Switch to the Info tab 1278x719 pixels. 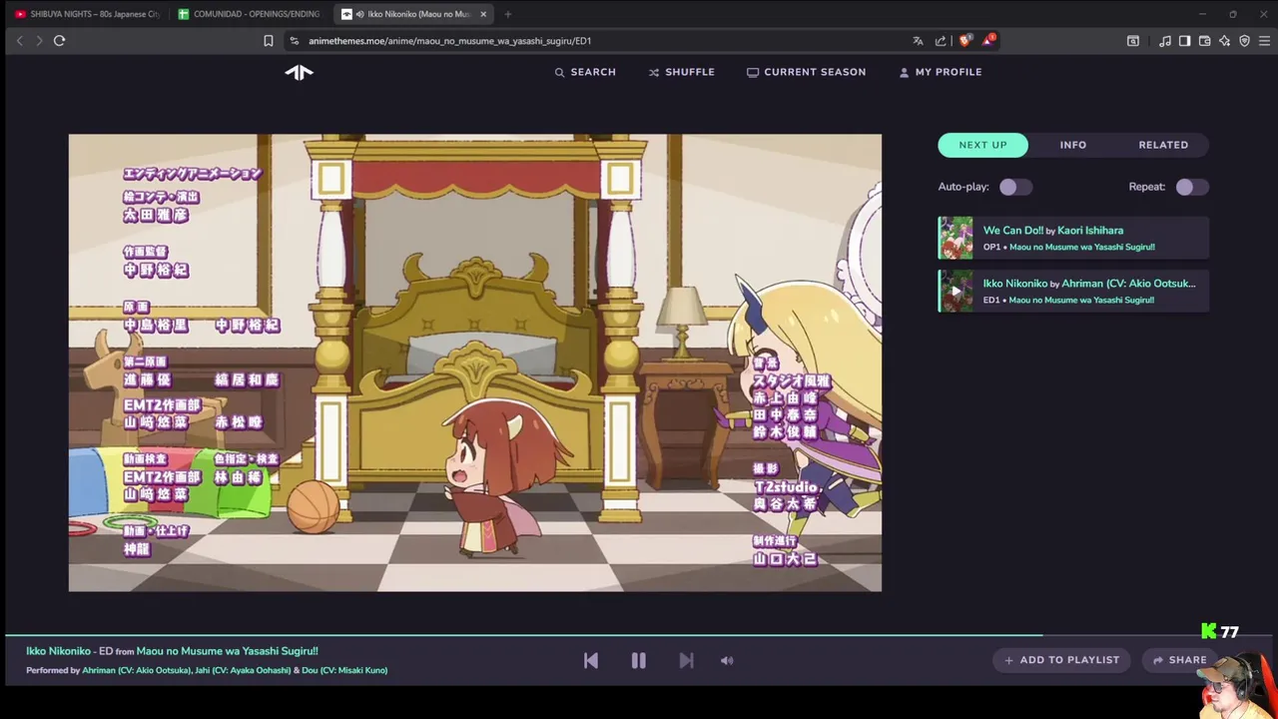pos(1073,145)
